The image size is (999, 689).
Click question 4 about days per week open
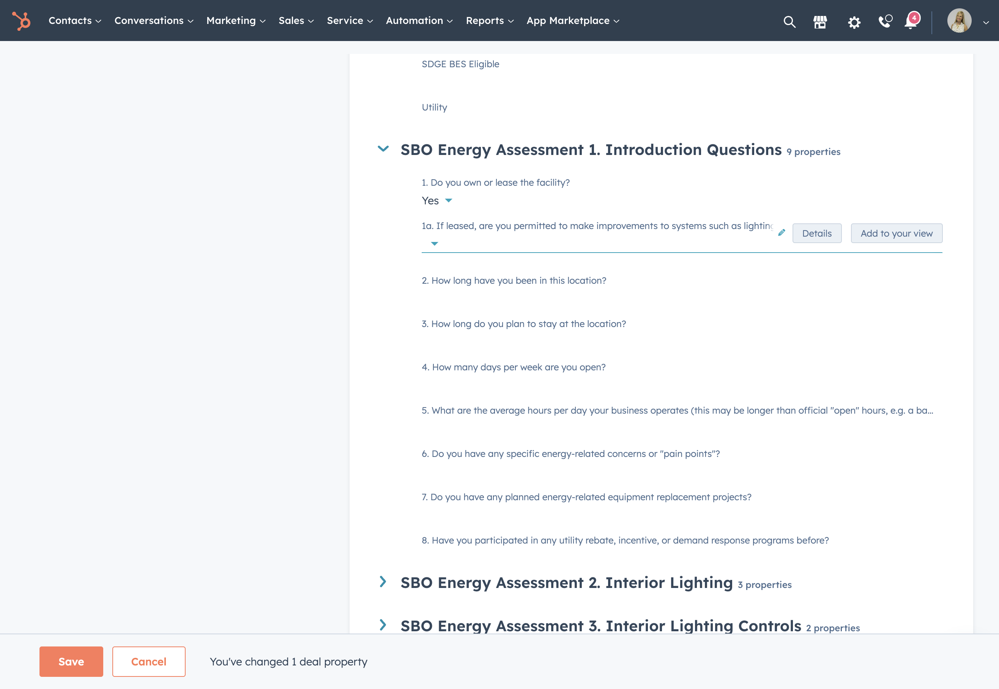click(513, 367)
